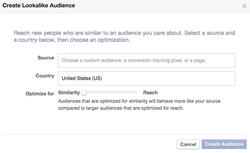
Task: Click the helper text about similarity-optimized audiences
Action: 139,105
